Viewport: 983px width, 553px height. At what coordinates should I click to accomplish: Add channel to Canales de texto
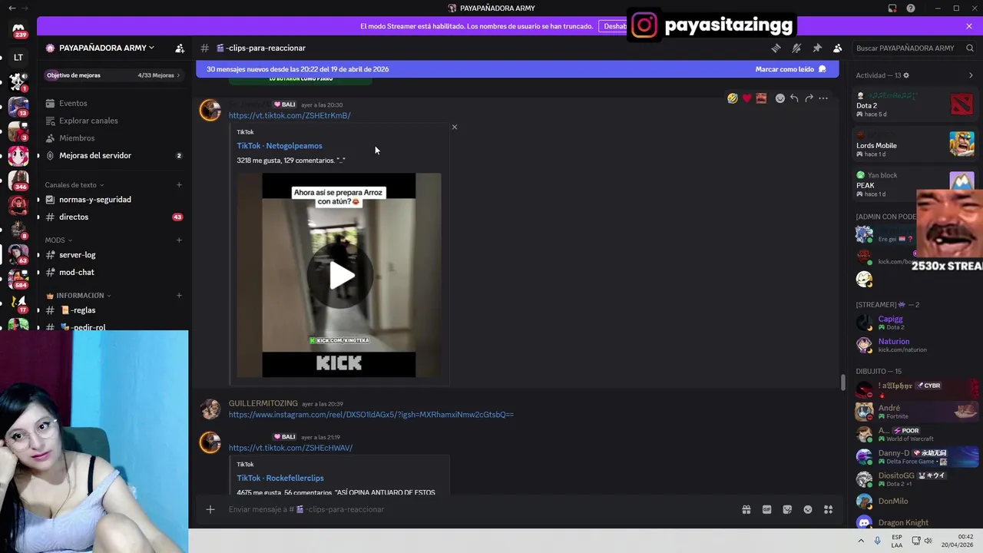tap(179, 185)
